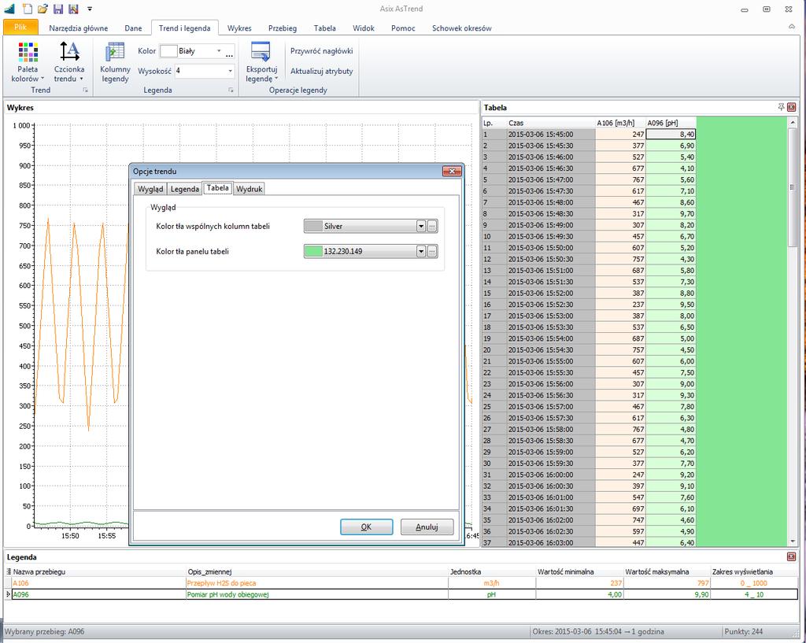
Task: Click the A106 [m3/h] column header
Action: [x=620, y=123]
